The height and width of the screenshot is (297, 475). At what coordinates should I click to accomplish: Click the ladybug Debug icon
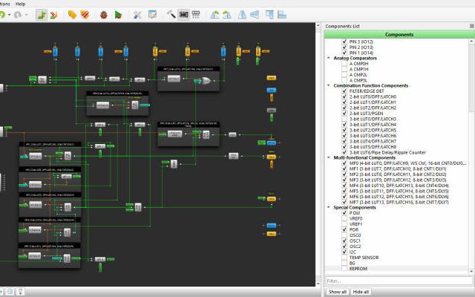point(103,14)
